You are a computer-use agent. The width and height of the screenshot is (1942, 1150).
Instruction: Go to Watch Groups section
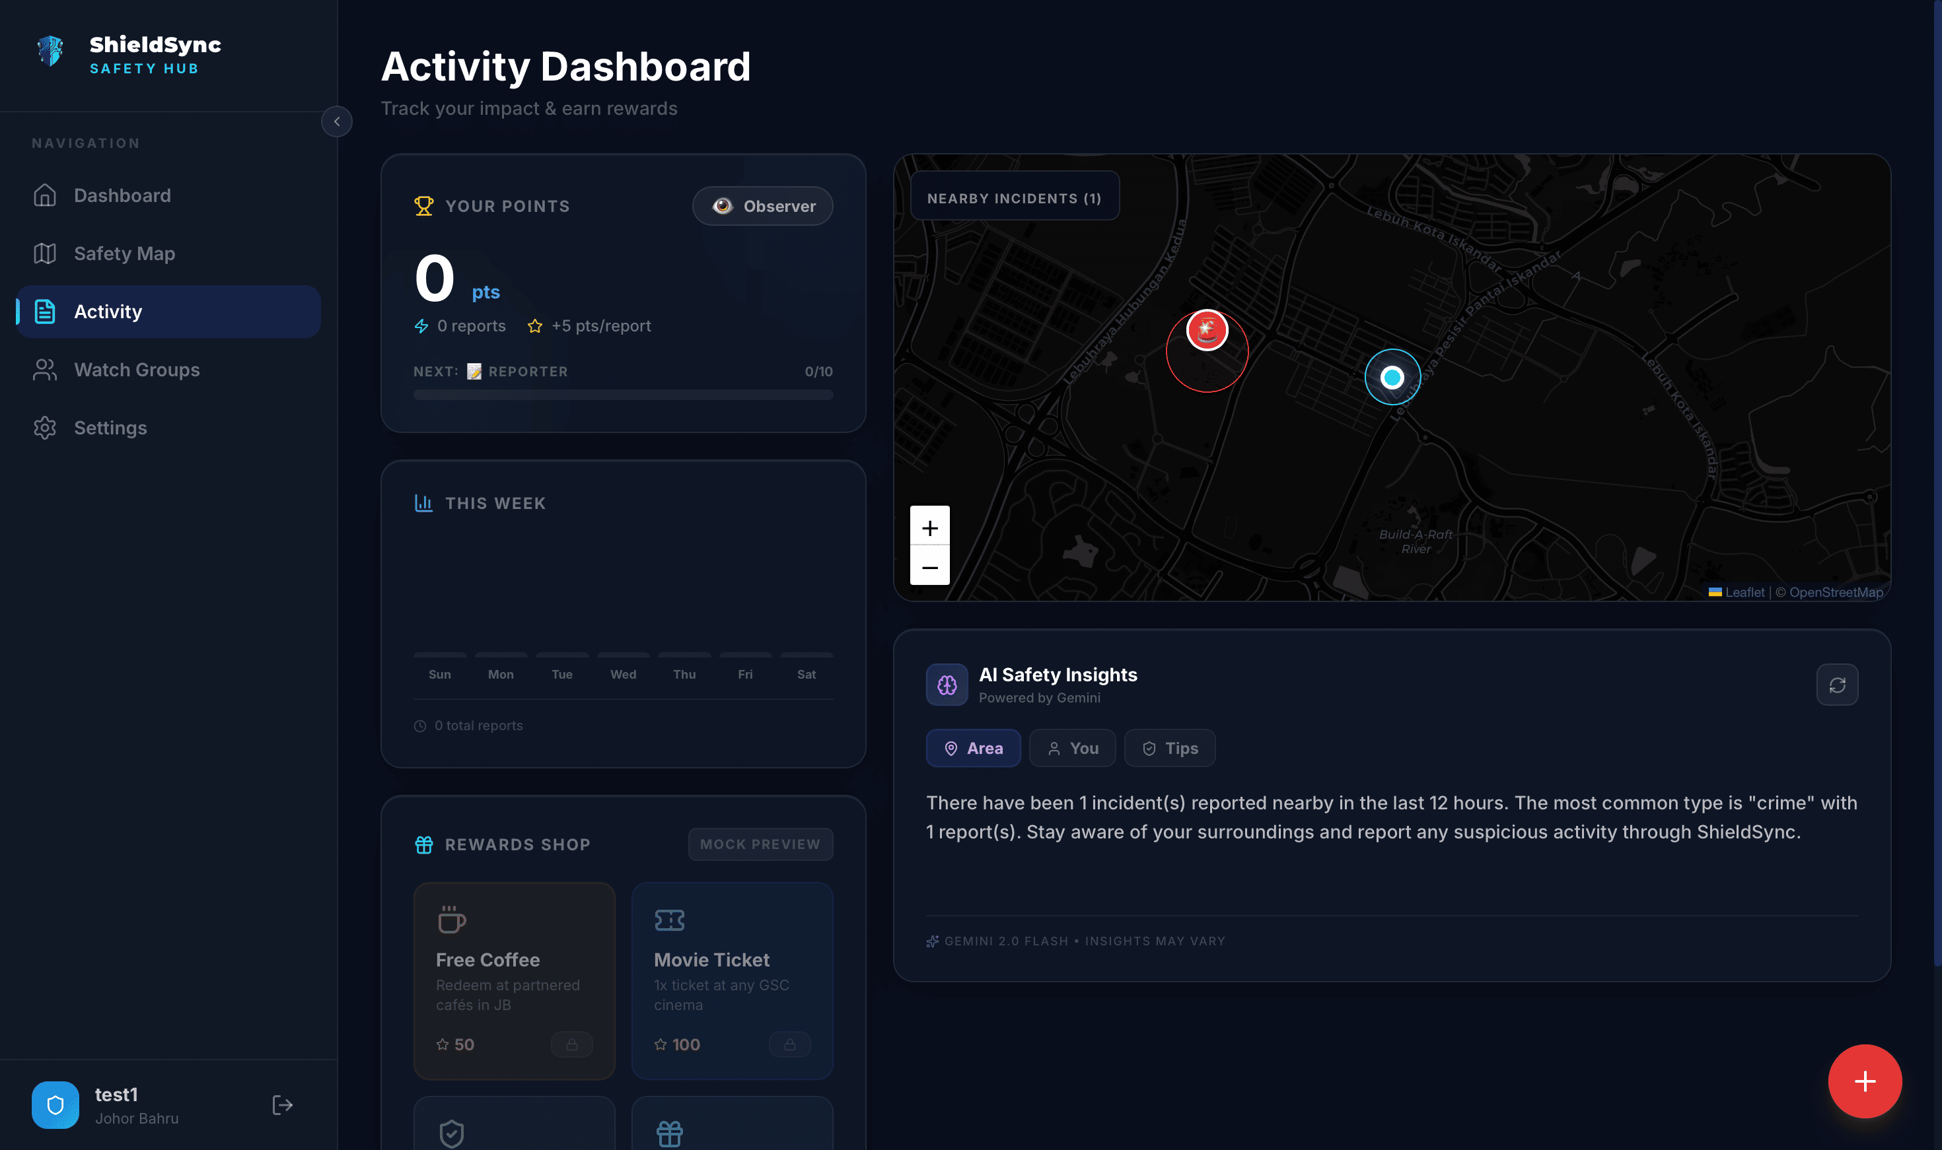pos(137,370)
